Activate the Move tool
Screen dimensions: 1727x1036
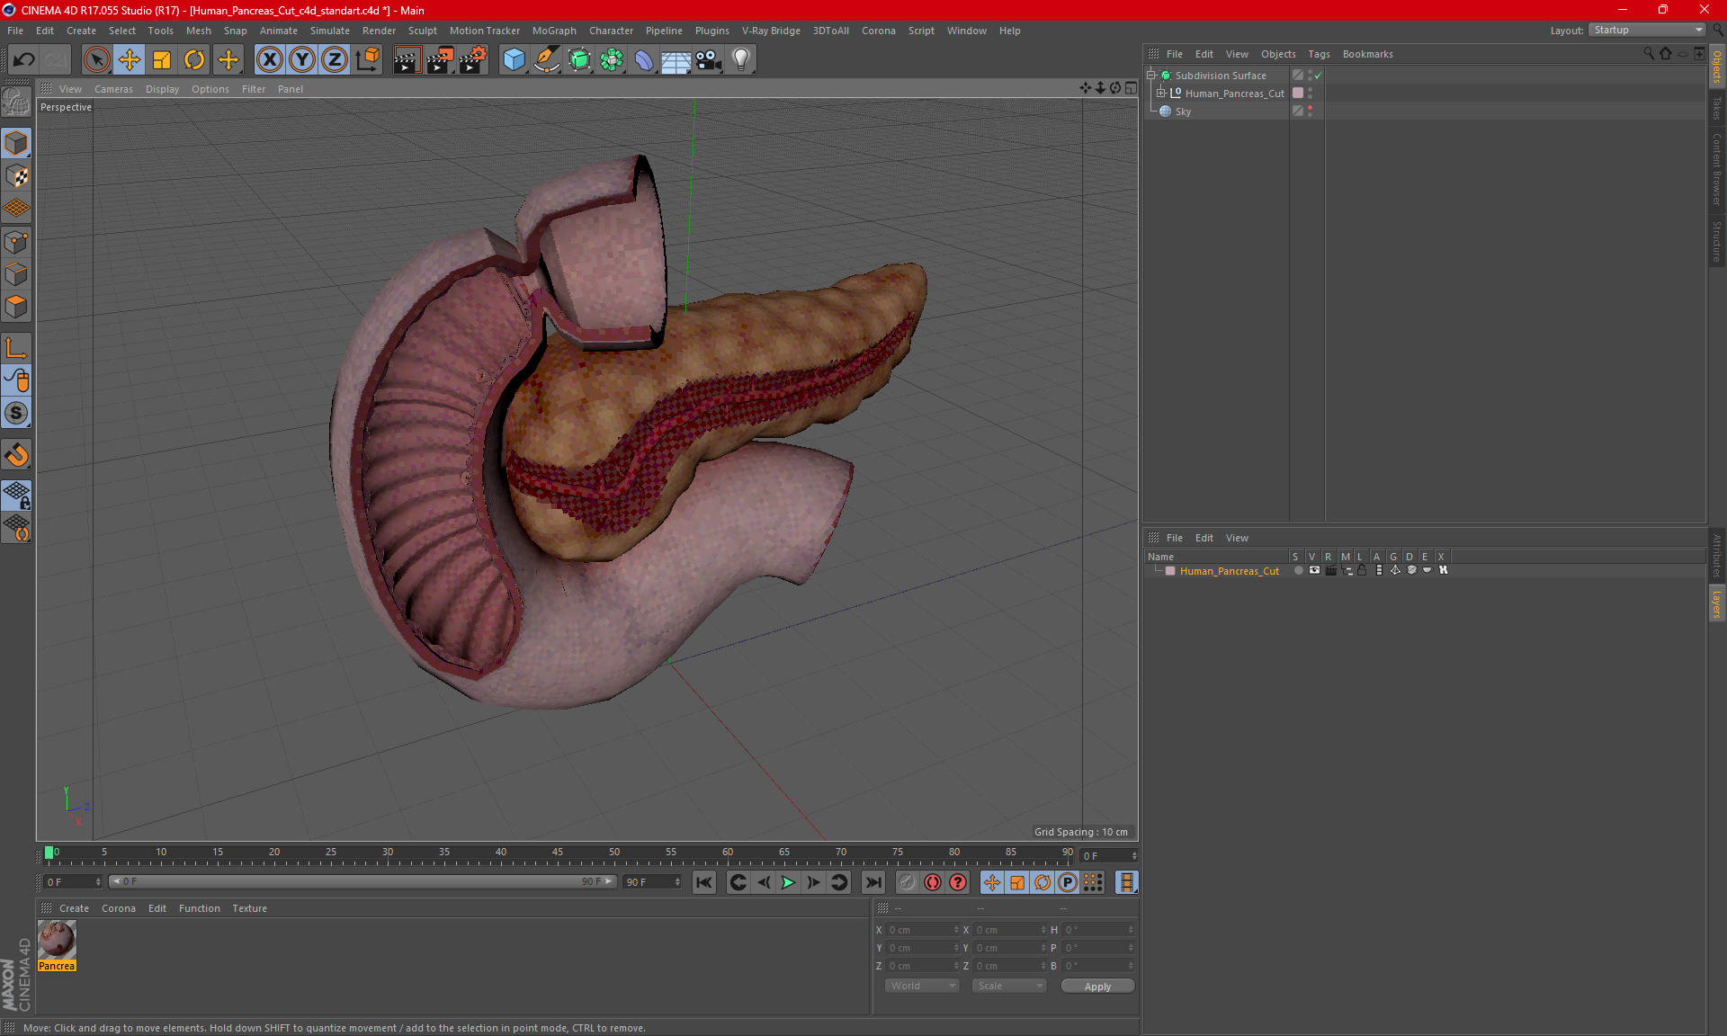click(x=130, y=59)
